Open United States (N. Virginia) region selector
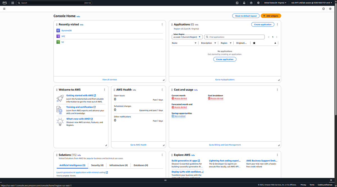Viewport: 337px width, 187px height. [x=275, y=3]
